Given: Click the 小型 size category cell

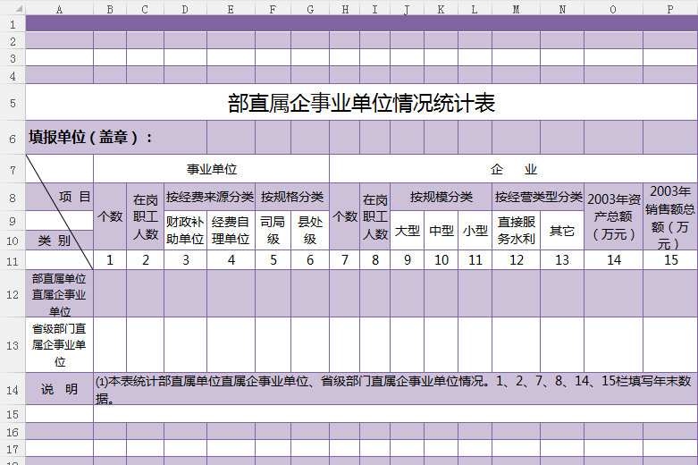Looking at the screenshot, I should (x=475, y=230).
